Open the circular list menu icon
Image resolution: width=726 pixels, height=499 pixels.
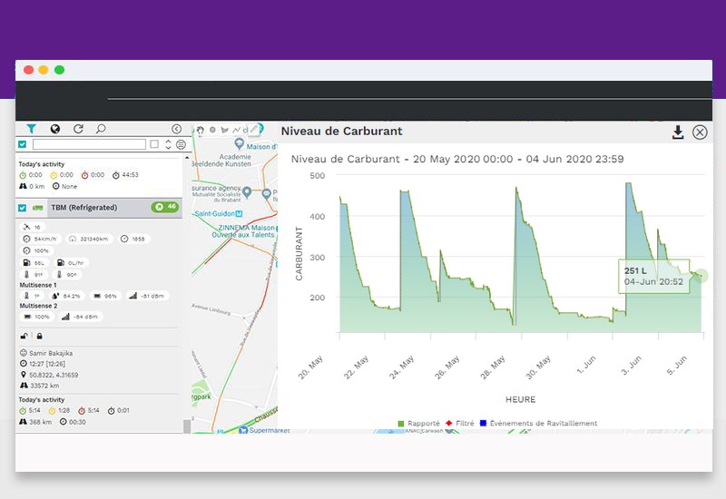tap(181, 144)
